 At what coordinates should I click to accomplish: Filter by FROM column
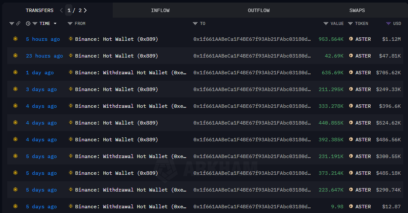70,24
